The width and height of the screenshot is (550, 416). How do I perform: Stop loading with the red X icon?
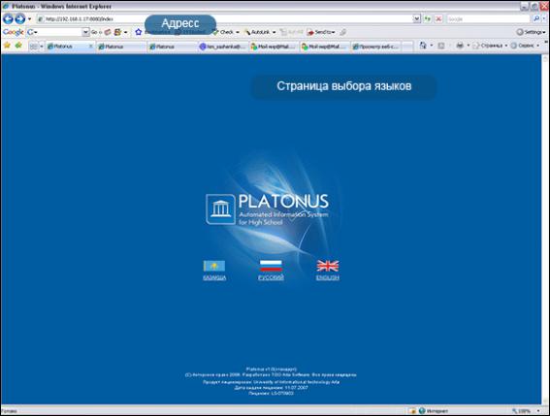click(x=438, y=19)
